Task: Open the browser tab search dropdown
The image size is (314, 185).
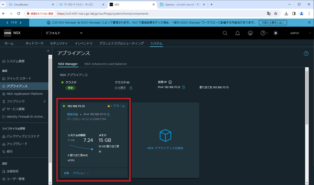Action: tap(3, 4)
